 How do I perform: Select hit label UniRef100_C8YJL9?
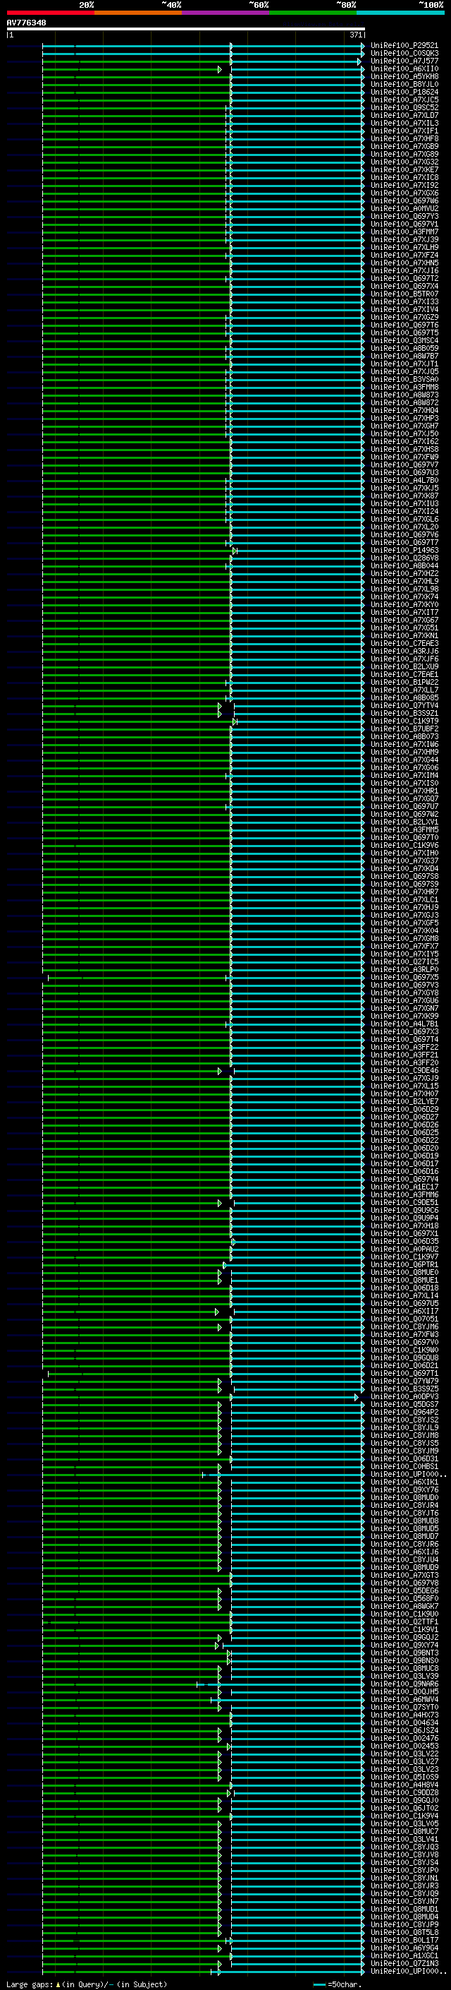[404, 1427]
